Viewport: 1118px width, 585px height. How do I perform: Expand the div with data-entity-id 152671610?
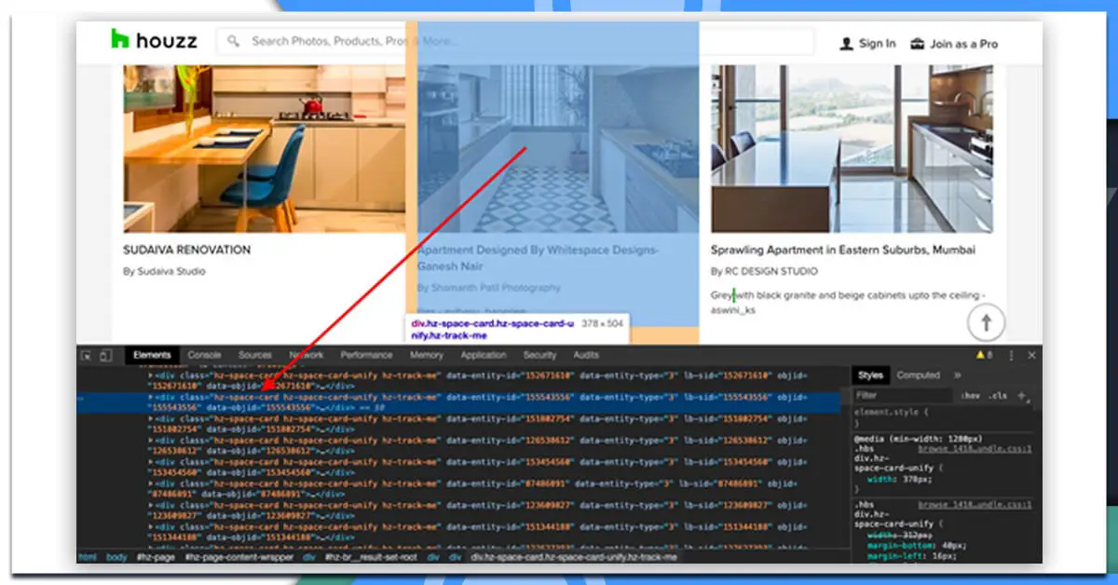(151, 374)
